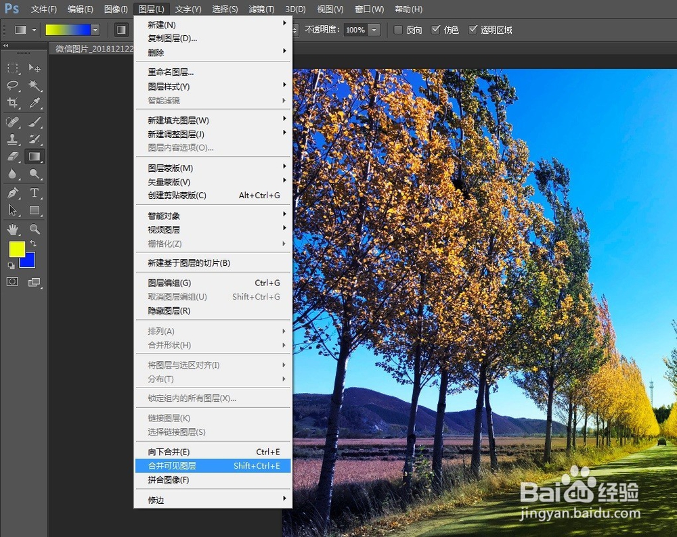Select the Horizontal Type tool
Viewport: 677px width, 537px height.
click(34, 193)
